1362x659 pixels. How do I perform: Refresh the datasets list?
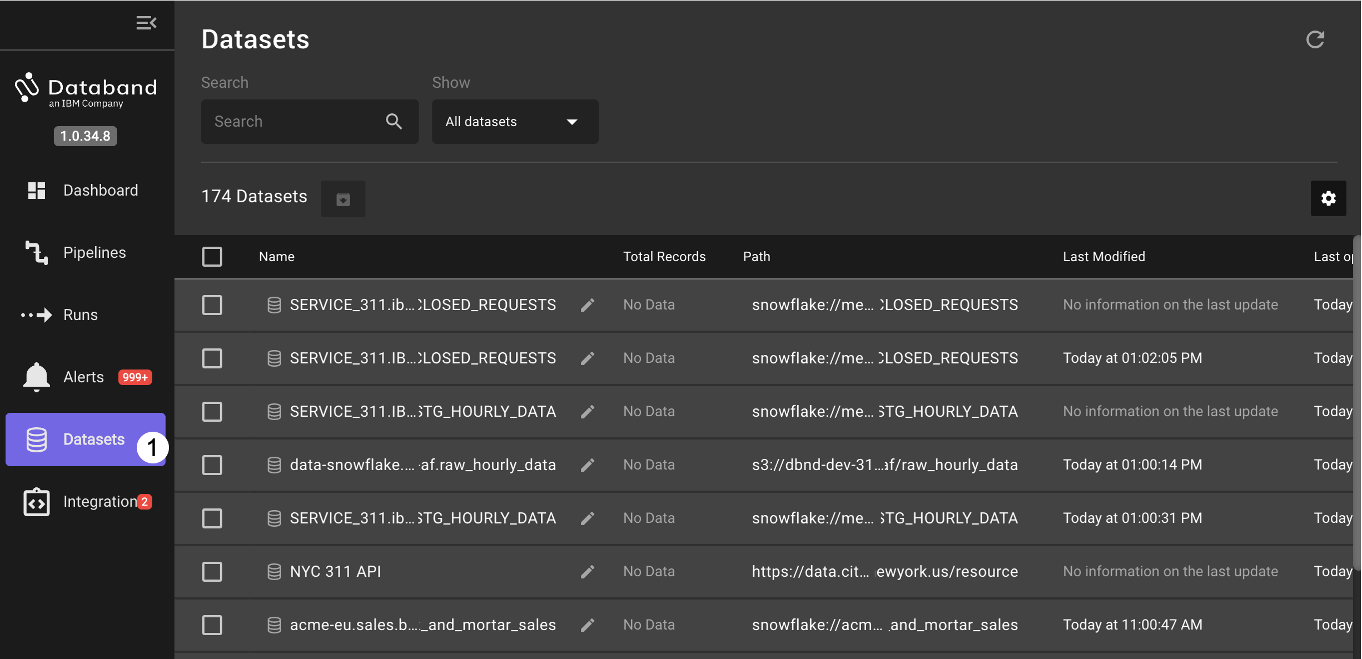tap(1315, 39)
